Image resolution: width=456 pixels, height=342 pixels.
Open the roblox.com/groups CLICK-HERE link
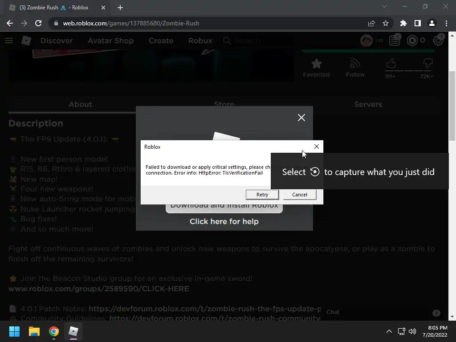coord(98,289)
